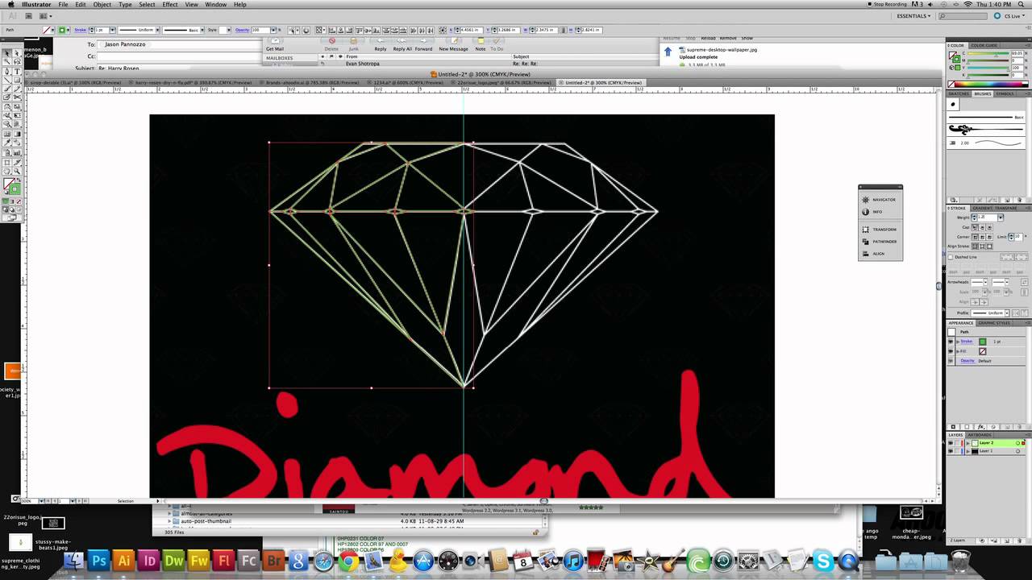Select the Pencil tool
The width and height of the screenshot is (1032, 580).
pos(17,89)
